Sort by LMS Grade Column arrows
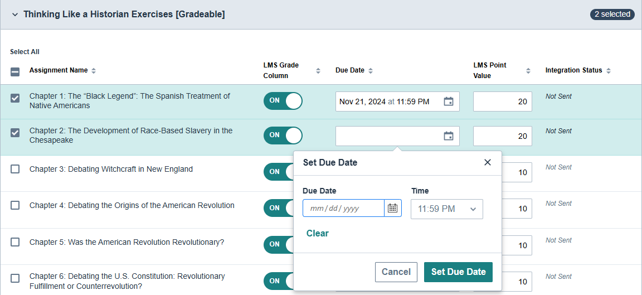The image size is (642, 295). [318, 70]
